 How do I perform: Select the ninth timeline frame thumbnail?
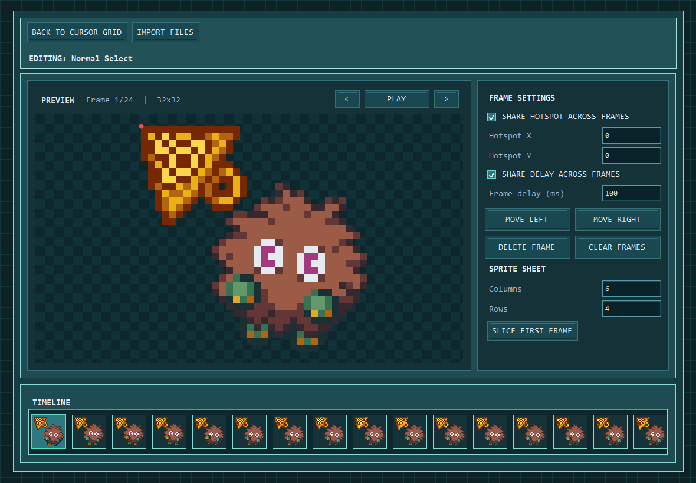370,432
